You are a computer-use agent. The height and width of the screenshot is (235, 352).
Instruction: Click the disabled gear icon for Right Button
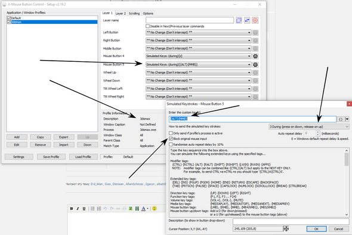255,40
